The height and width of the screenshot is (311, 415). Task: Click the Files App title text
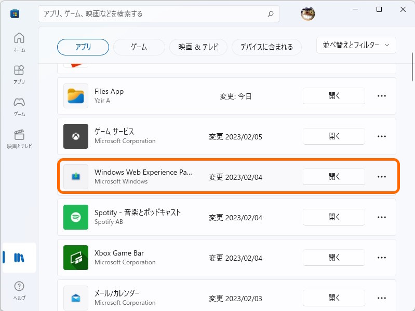coord(109,91)
